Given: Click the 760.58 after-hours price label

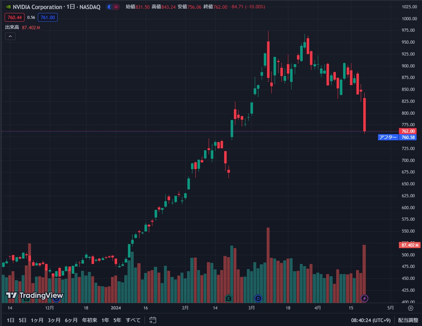Looking at the screenshot, I should coord(408,137).
